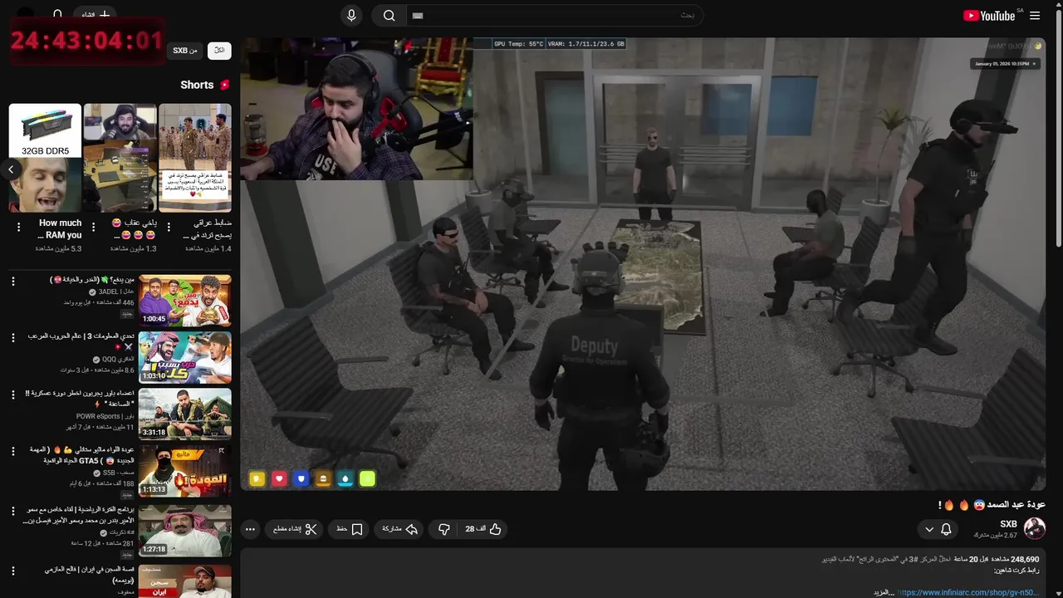
Task: Open video thumbnail with duration 1:13:13
Action: (x=185, y=471)
